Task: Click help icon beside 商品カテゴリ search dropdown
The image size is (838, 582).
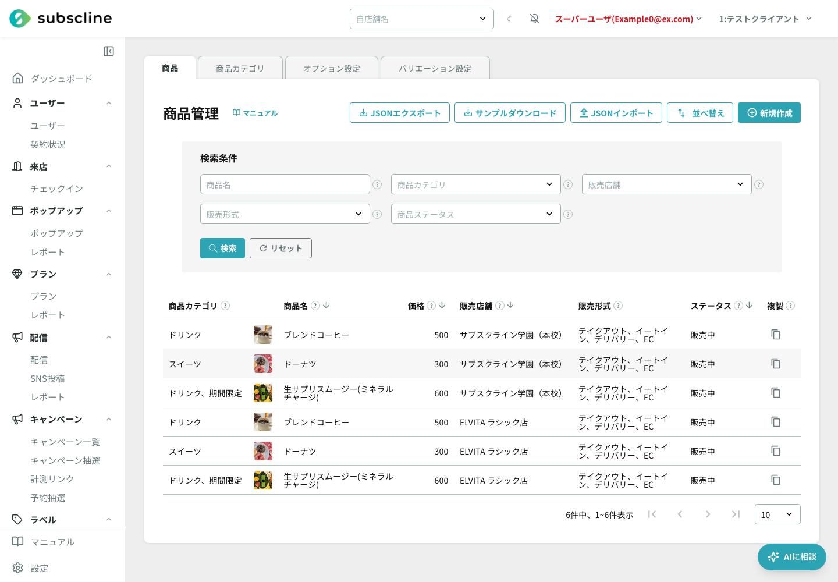Action: [568, 184]
